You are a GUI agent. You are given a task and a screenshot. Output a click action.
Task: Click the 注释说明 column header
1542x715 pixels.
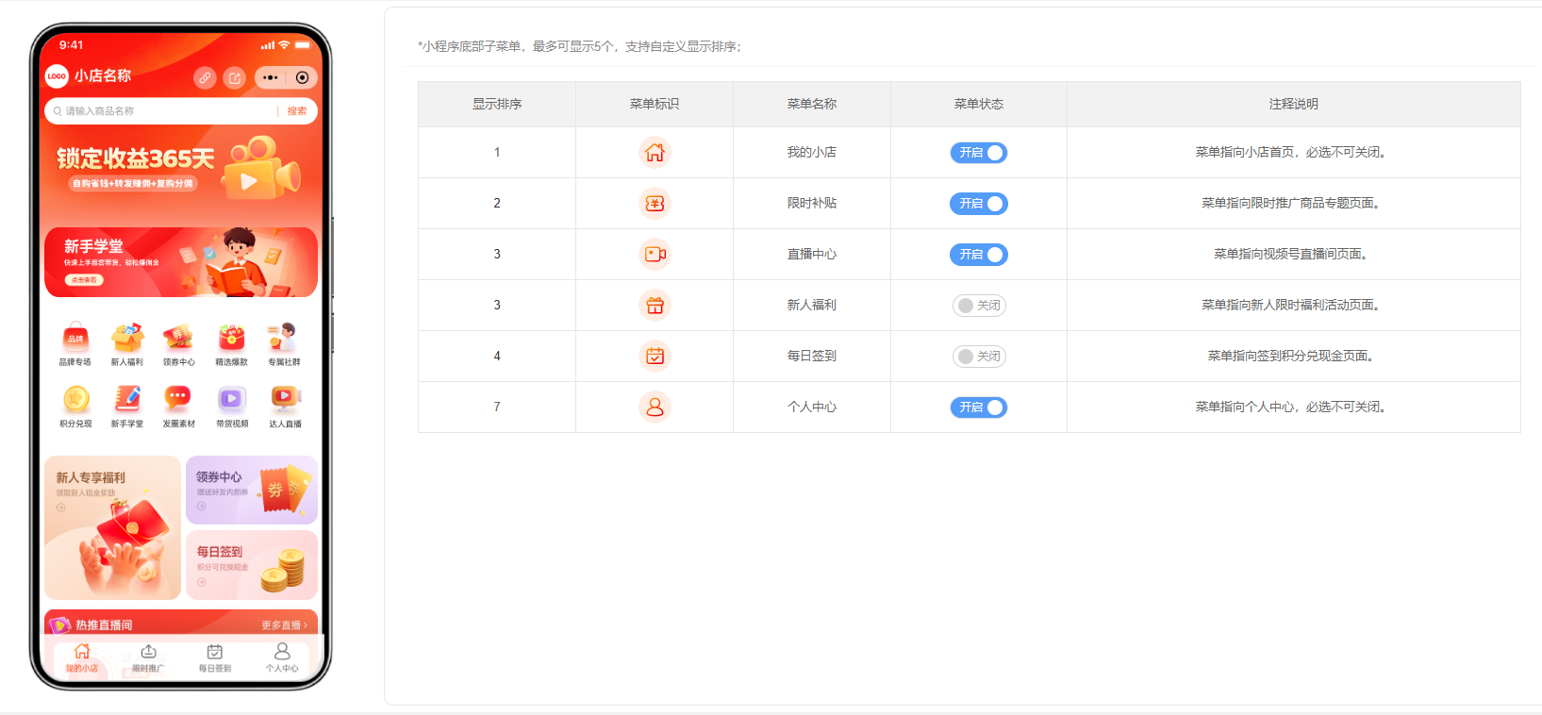click(1294, 104)
